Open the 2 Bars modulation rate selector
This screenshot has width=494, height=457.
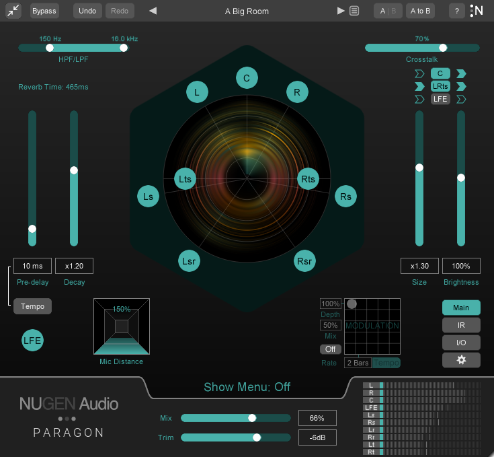pyautogui.click(x=358, y=363)
